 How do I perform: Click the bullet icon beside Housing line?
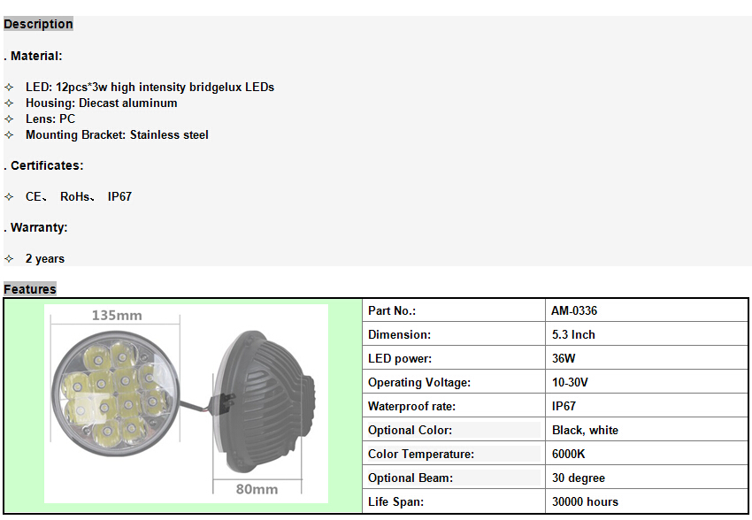(9, 103)
